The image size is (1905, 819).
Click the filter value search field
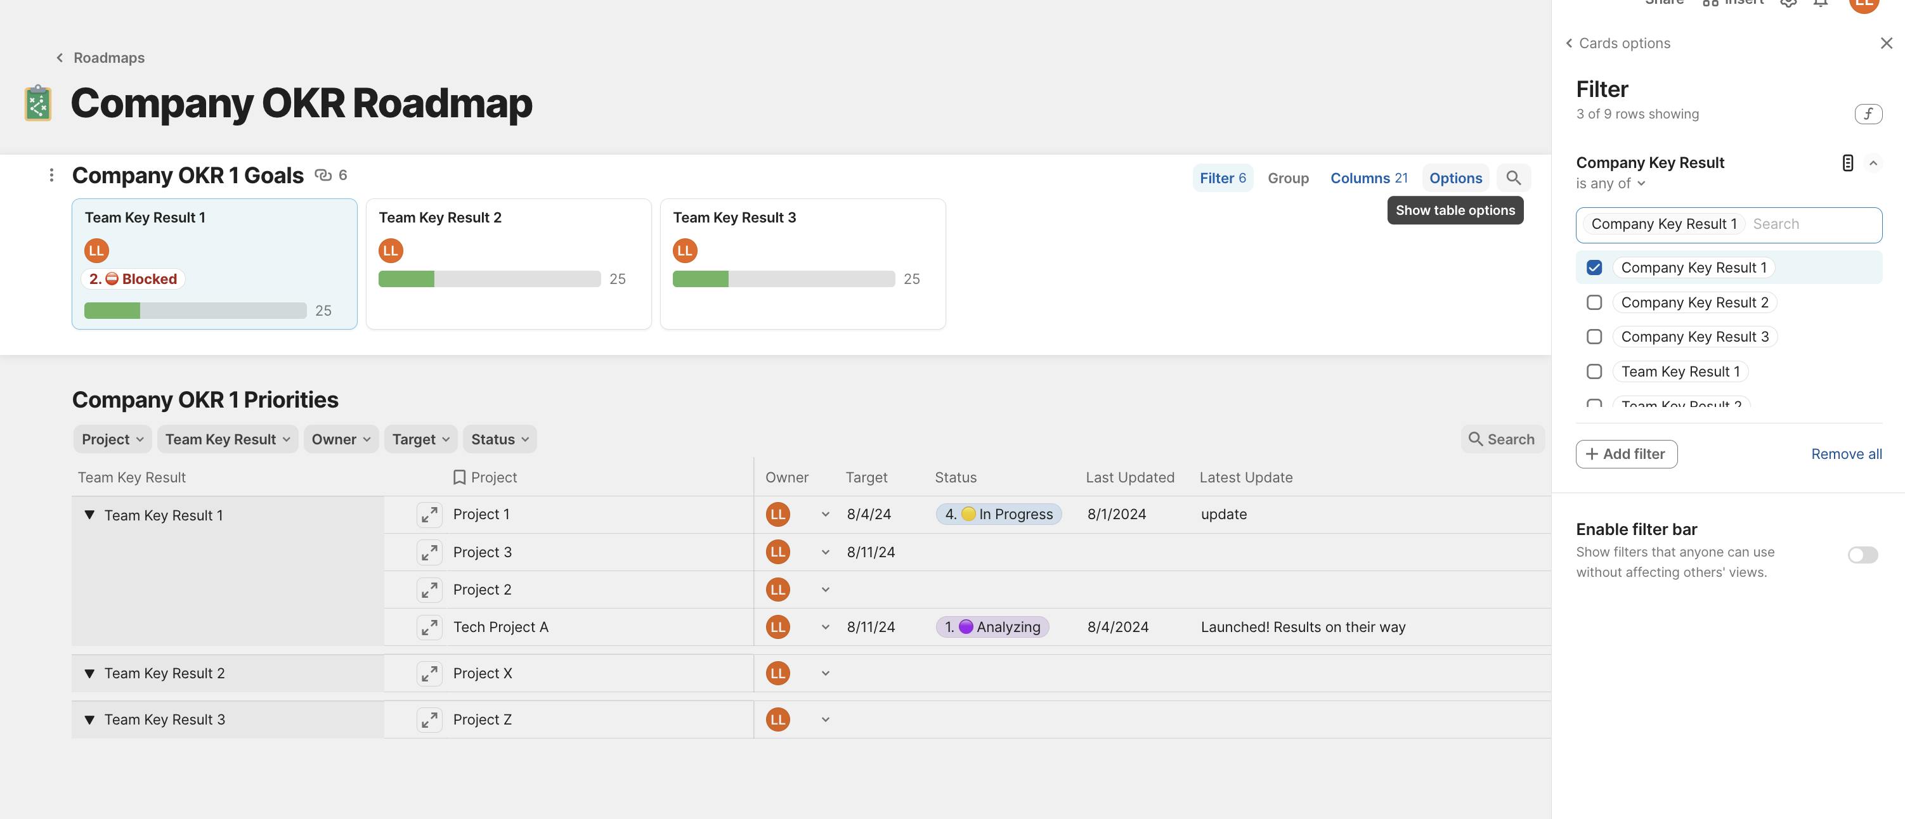pyautogui.click(x=1812, y=224)
